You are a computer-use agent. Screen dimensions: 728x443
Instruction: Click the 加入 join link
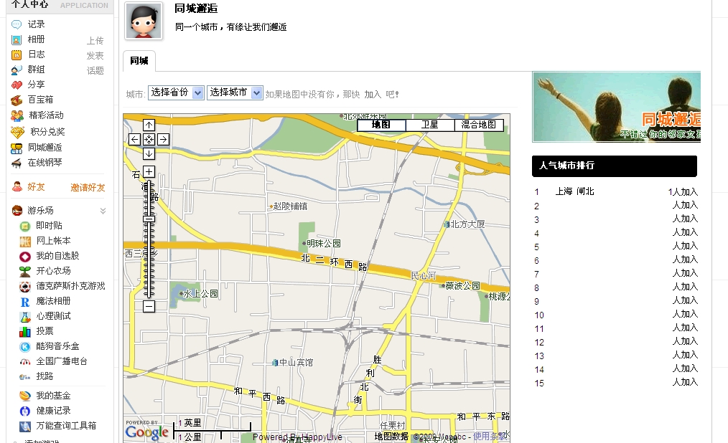373,95
